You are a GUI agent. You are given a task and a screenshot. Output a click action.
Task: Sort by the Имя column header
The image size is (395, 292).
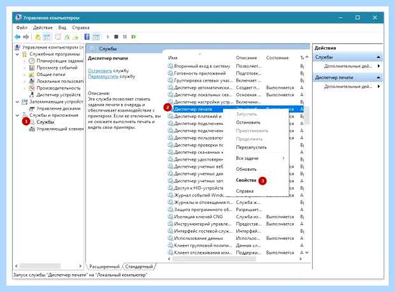click(173, 58)
